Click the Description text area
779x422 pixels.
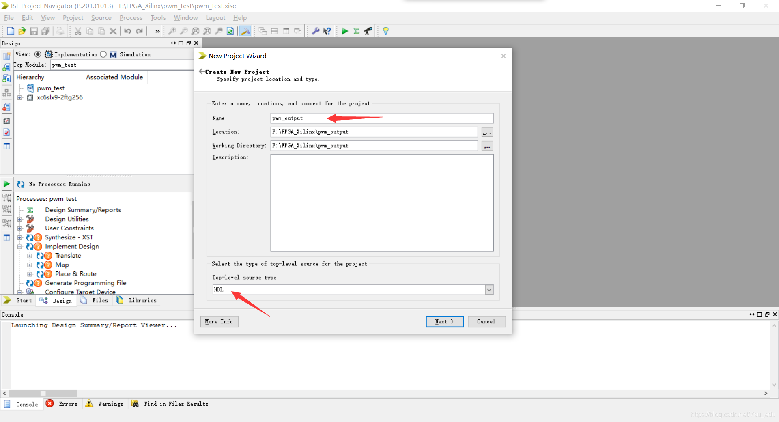(x=382, y=203)
